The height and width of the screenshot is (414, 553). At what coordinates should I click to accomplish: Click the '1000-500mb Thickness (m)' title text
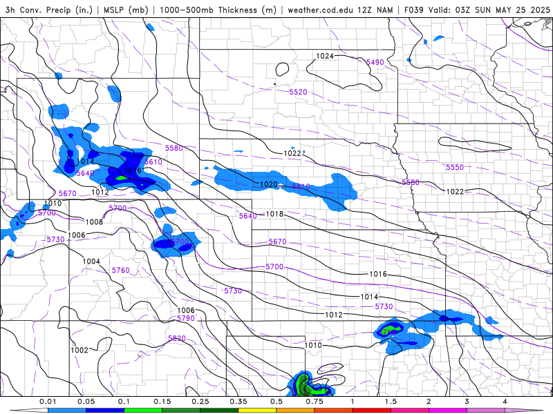[x=218, y=10]
